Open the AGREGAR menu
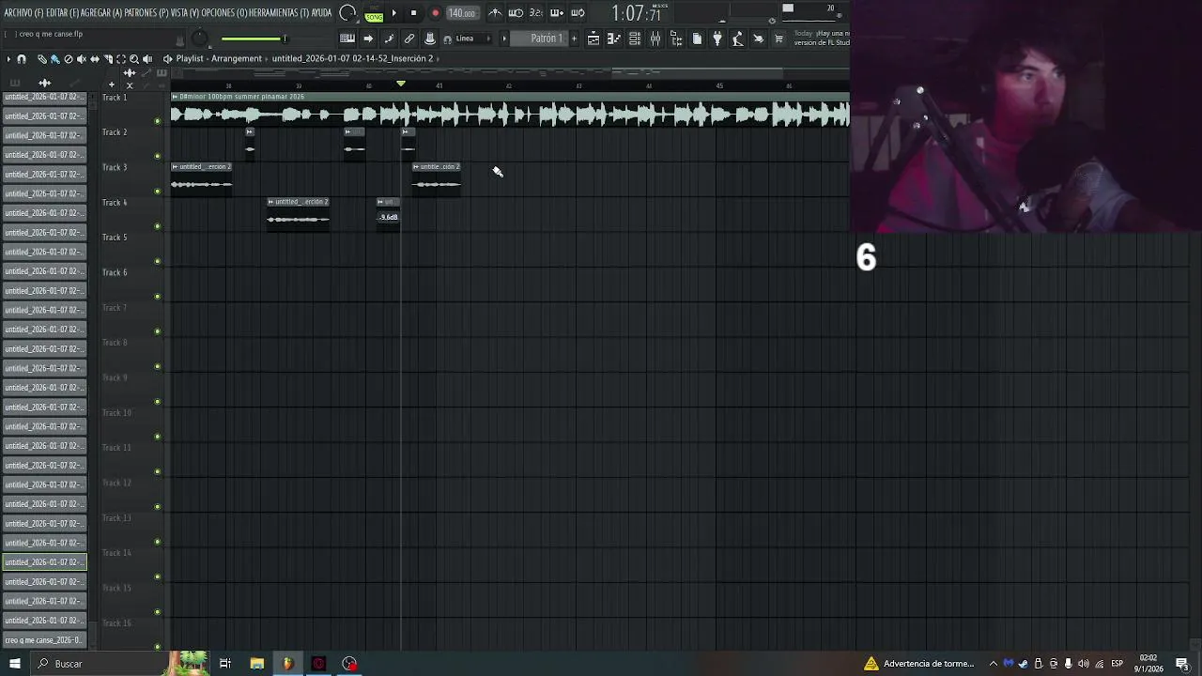1202x676 pixels. (x=101, y=13)
